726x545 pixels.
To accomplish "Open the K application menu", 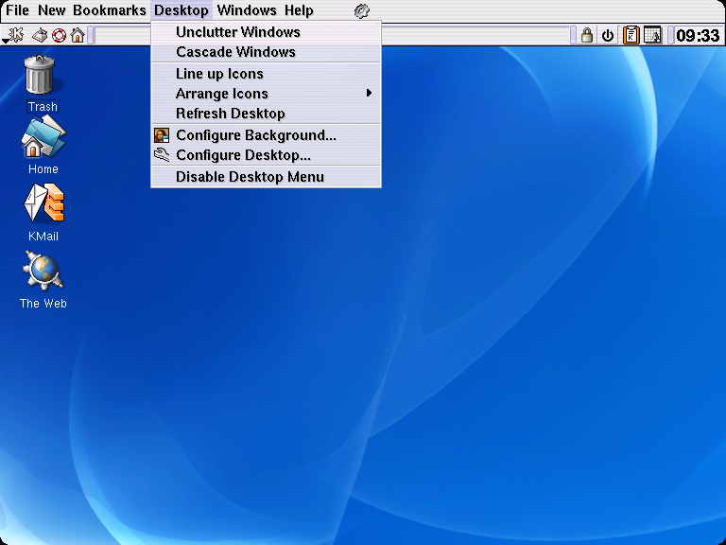I will (x=13, y=35).
